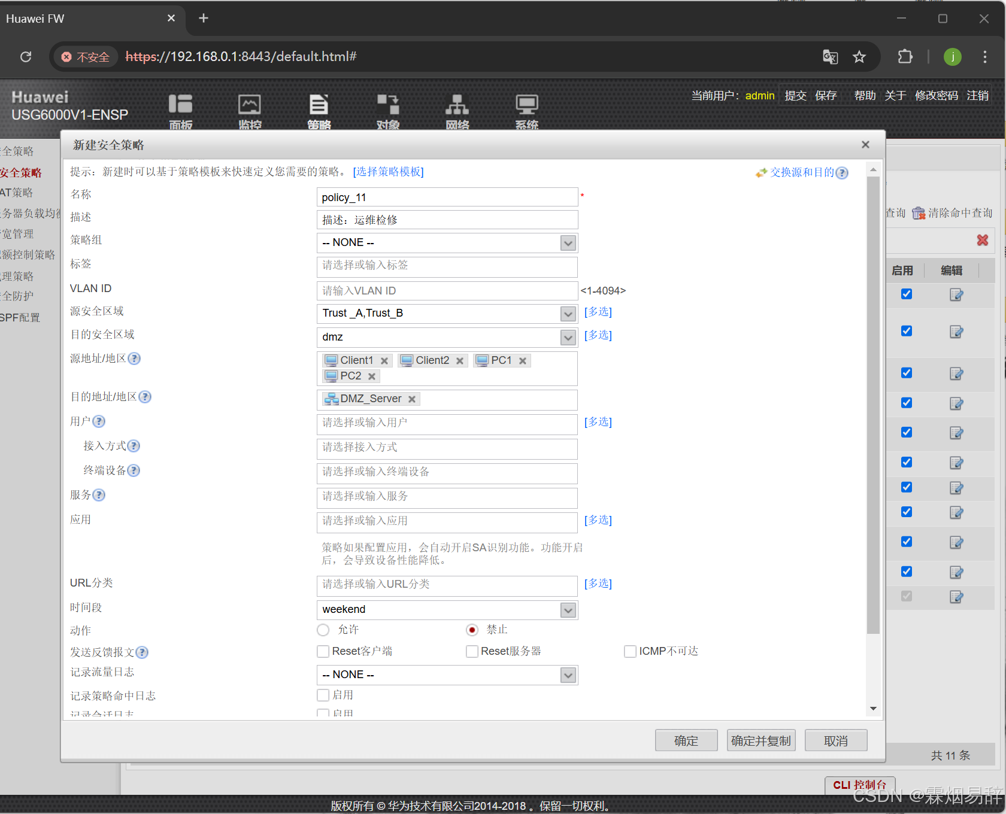
Task: Click the dialog vertical scrollbar
Action: (x=873, y=404)
